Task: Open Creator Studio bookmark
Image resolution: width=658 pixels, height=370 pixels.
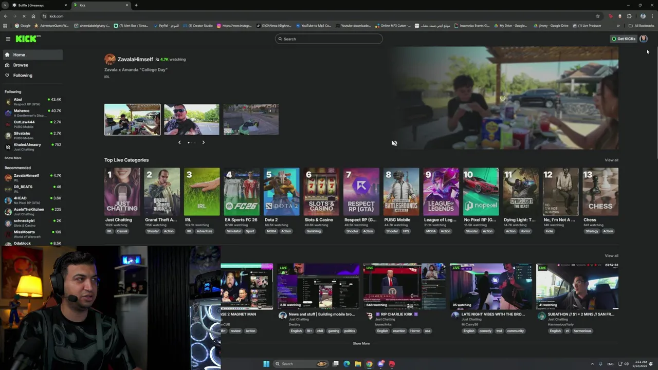Action: point(197,26)
